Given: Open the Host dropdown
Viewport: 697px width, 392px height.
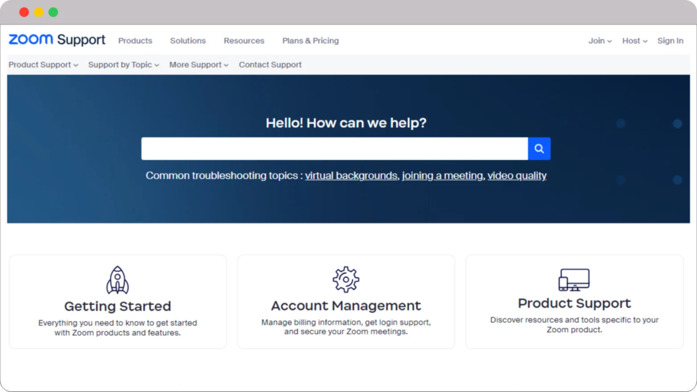Looking at the screenshot, I should 634,41.
